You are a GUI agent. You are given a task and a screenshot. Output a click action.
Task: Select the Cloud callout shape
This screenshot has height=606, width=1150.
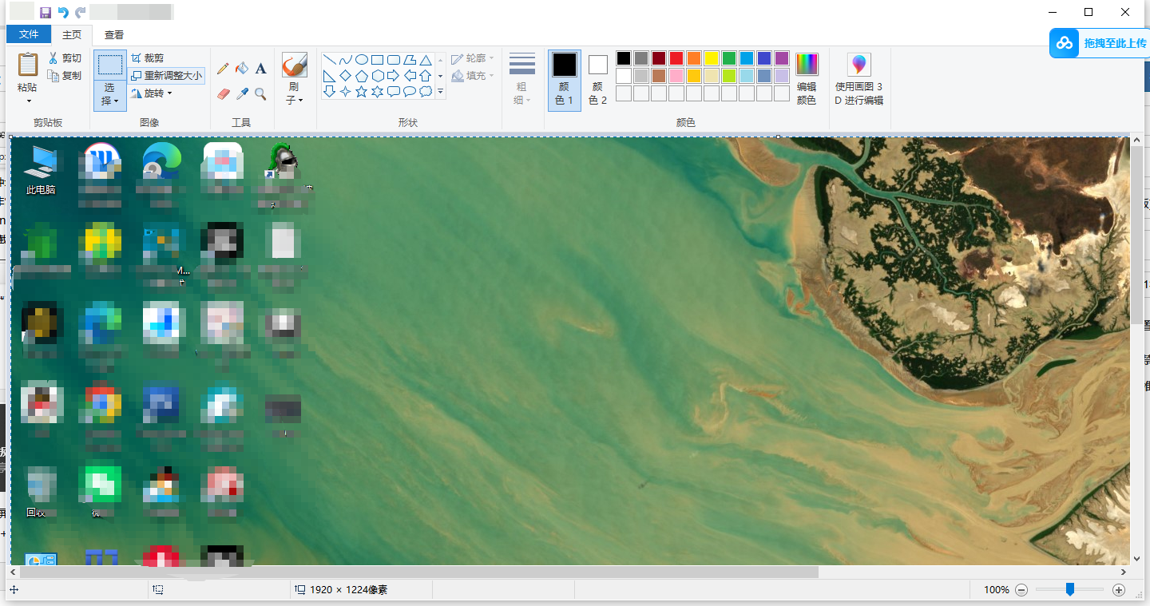point(426,92)
